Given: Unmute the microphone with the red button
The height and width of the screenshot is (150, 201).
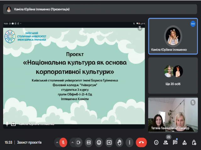Looking at the screenshot, I should [x=63, y=142].
